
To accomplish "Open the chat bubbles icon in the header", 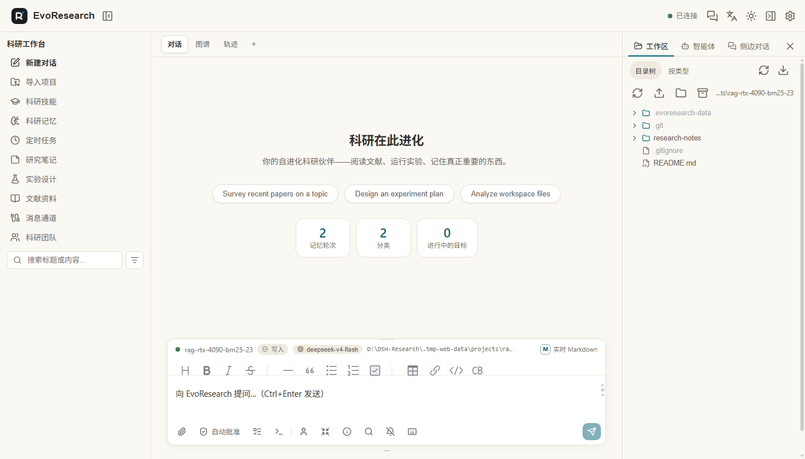I will [712, 16].
